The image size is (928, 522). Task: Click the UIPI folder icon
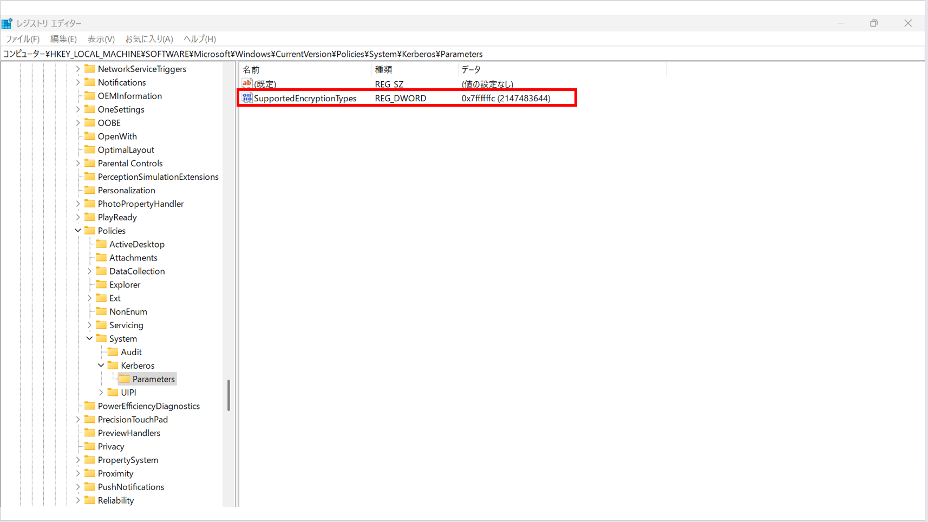pyautogui.click(x=113, y=393)
